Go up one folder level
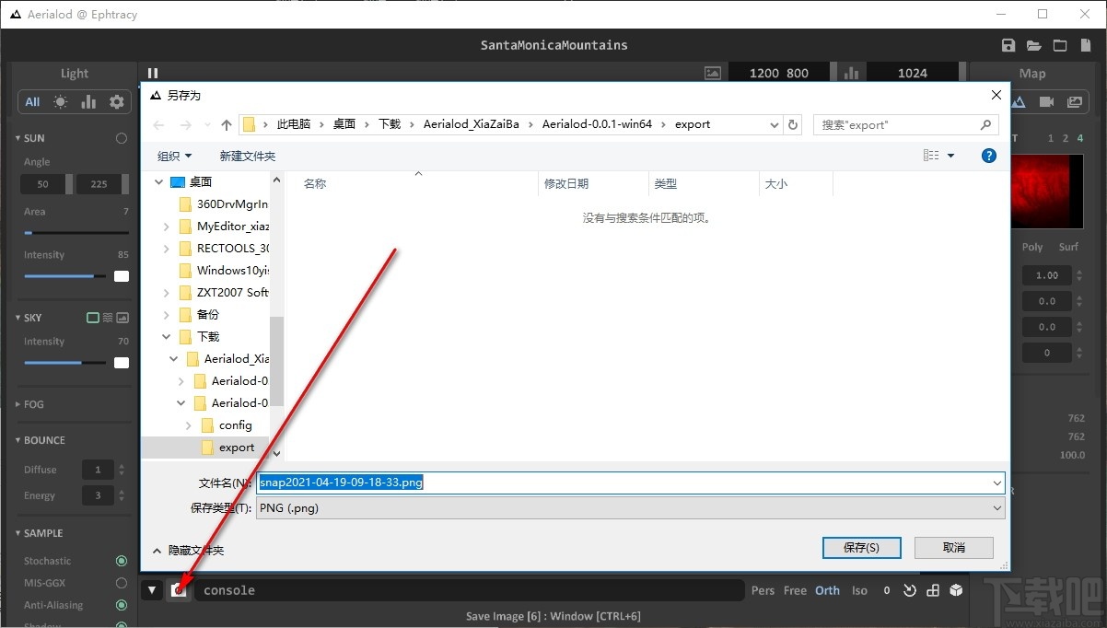Image resolution: width=1107 pixels, height=628 pixels. [x=227, y=124]
